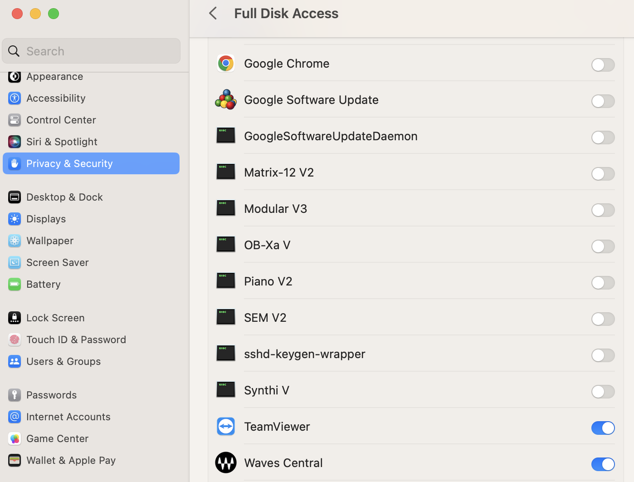Viewport: 634px width, 482px height.
Task: Click the Screen Saver sidebar icon
Action: (x=15, y=262)
